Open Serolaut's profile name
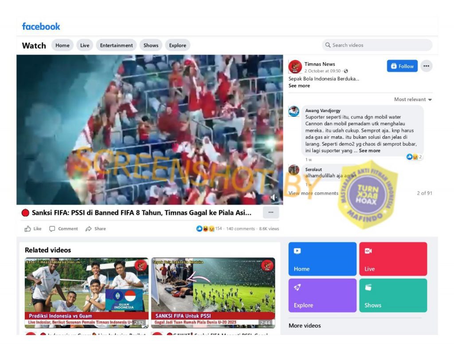454x351 pixels. (313, 169)
